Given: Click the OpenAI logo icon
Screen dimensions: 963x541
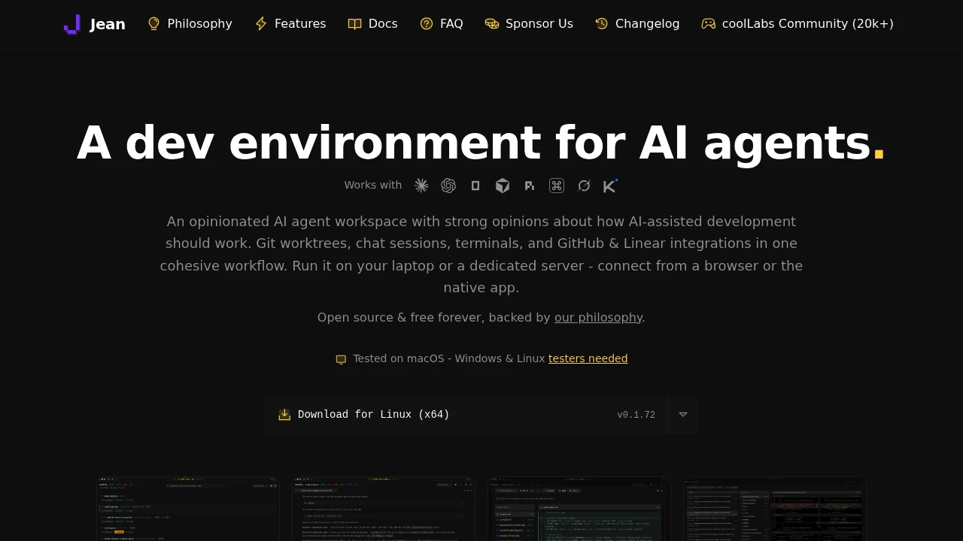Looking at the screenshot, I should pyautogui.click(x=448, y=186).
